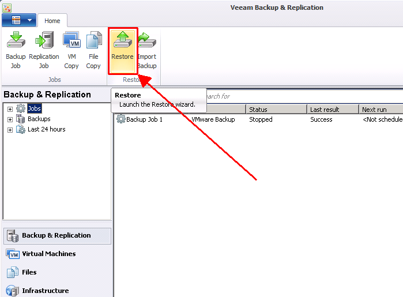Open the File Copy tool

[x=93, y=50]
